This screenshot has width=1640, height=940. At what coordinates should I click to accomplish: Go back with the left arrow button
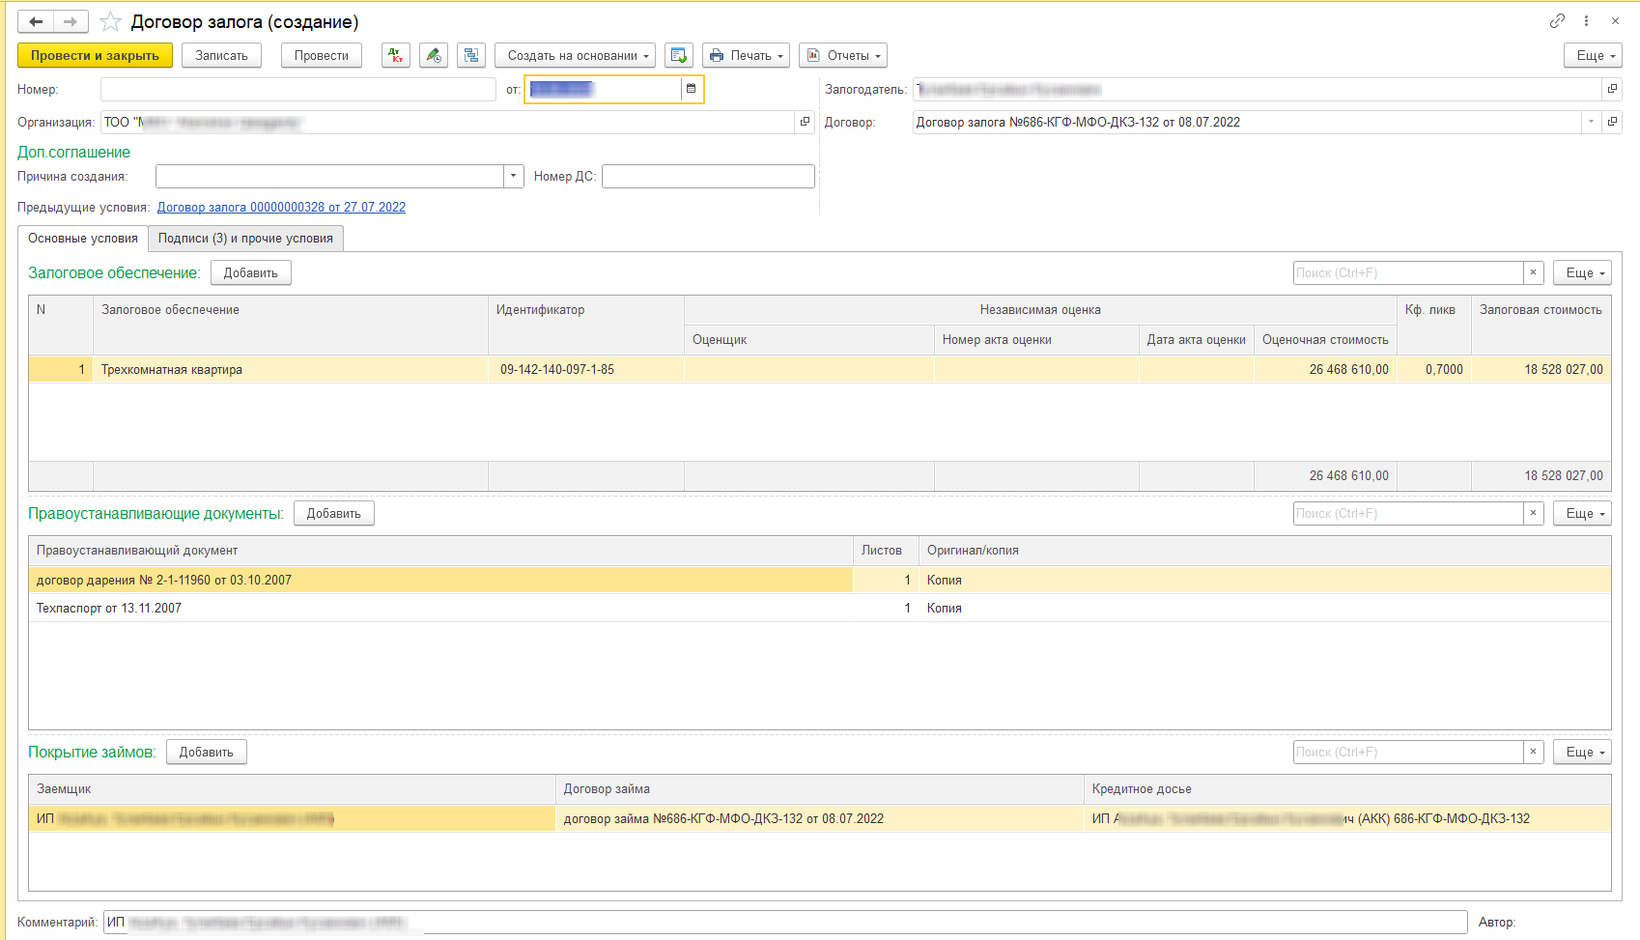[x=36, y=21]
